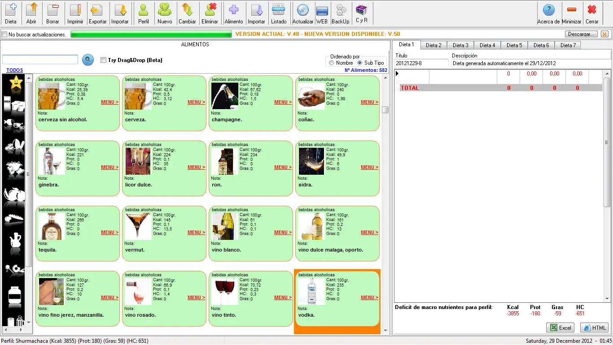Select the Sub Tipo sort radio
Viewport: 613px width, 345px height.
(360, 63)
